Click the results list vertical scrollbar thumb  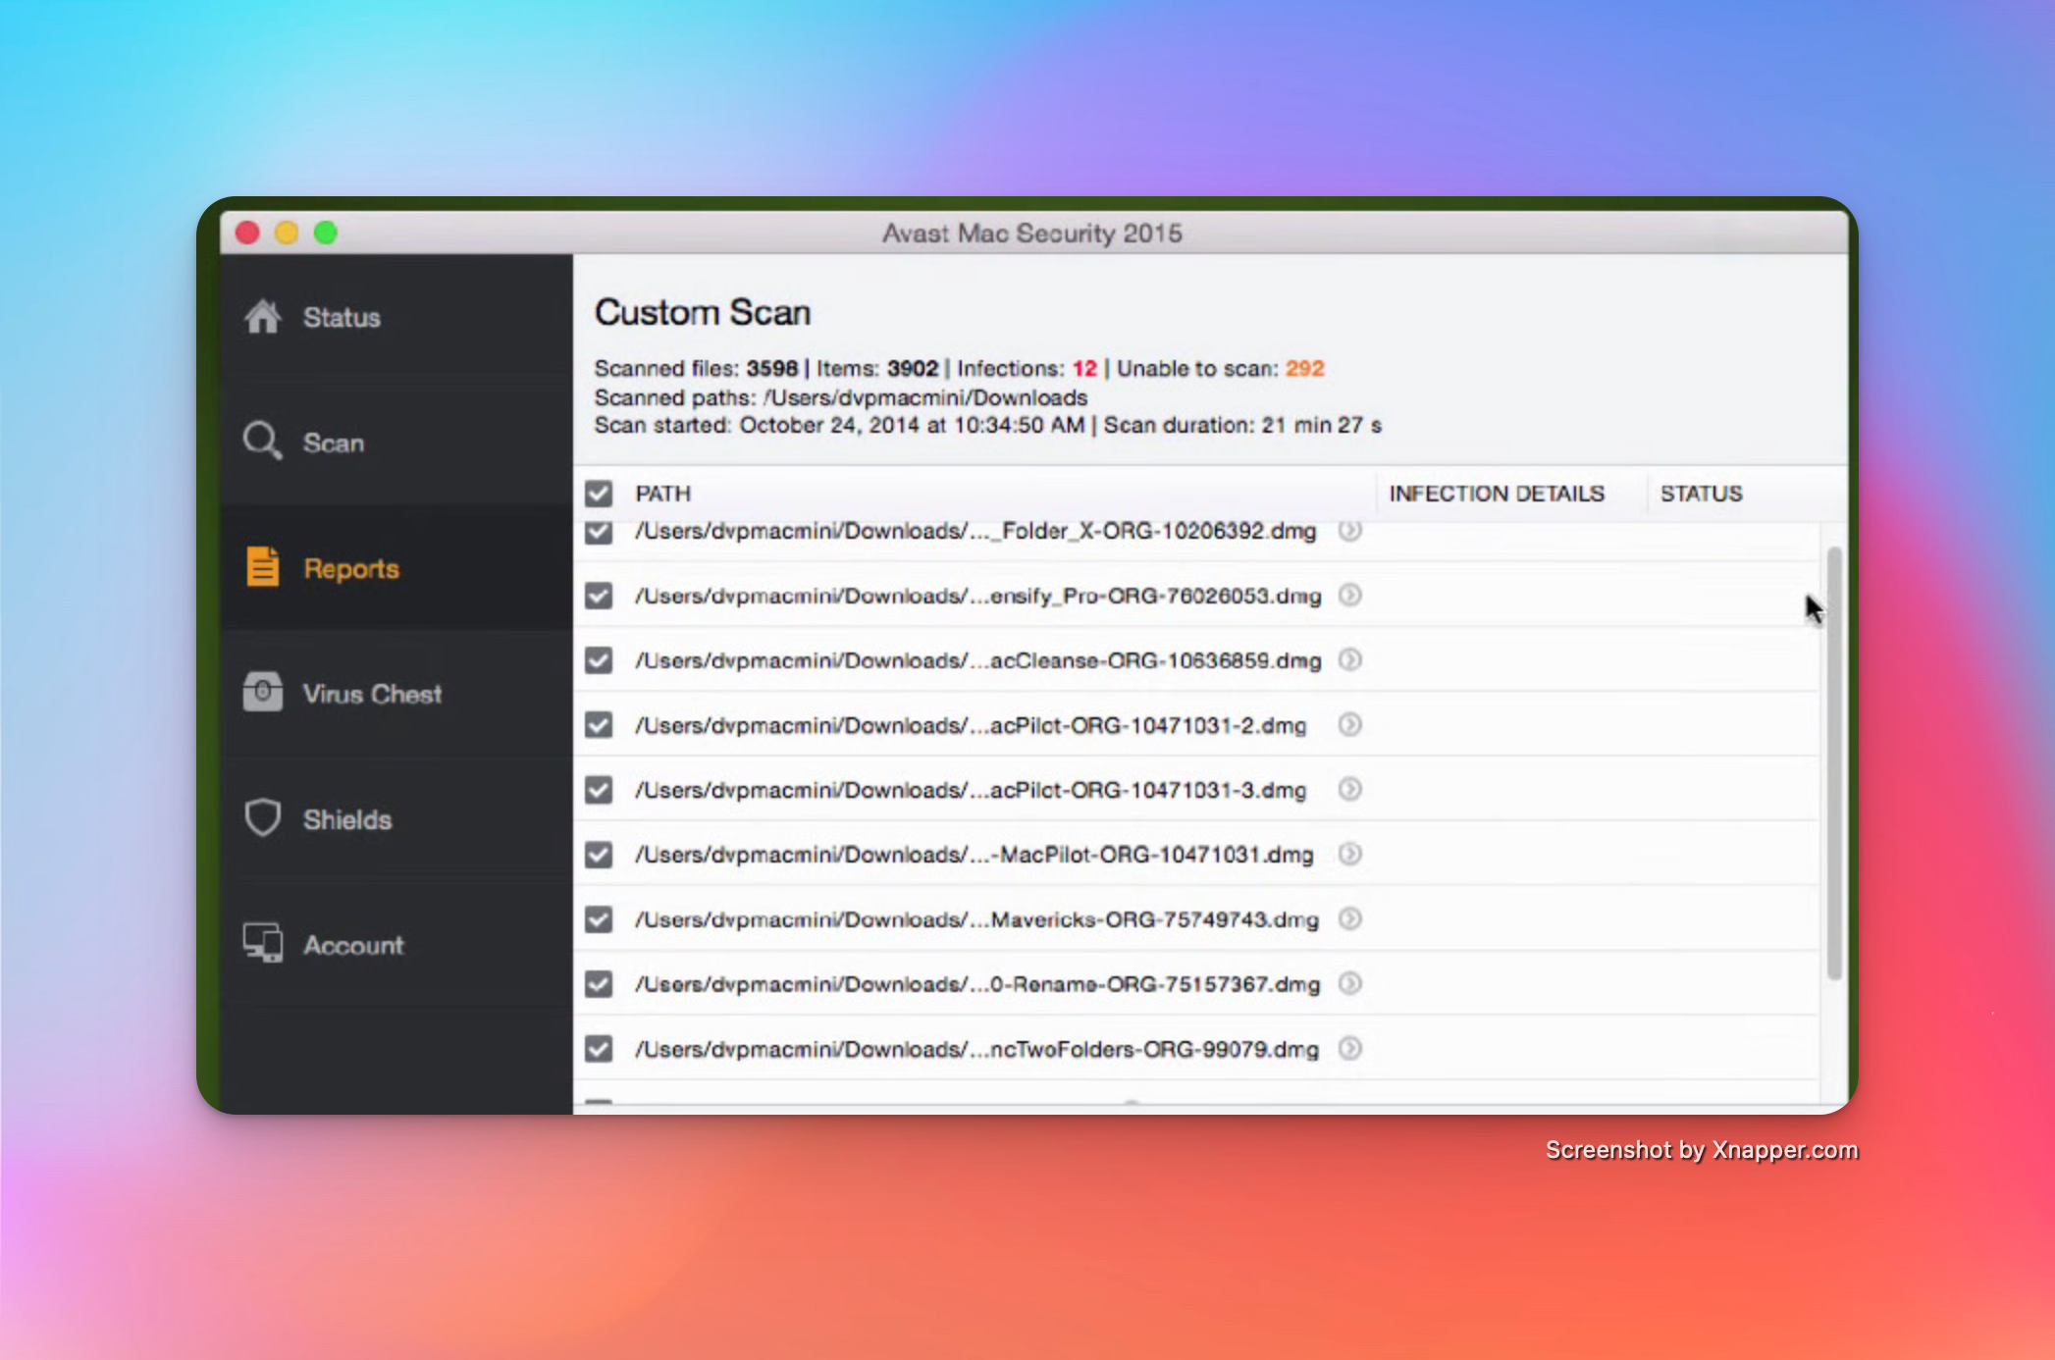[x=1833, y=763]
